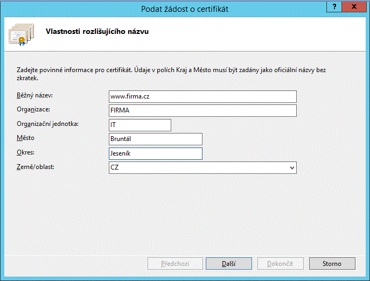This screenshot has height=281, width=370.
Task: Click the Okres label
Action: 25,152
